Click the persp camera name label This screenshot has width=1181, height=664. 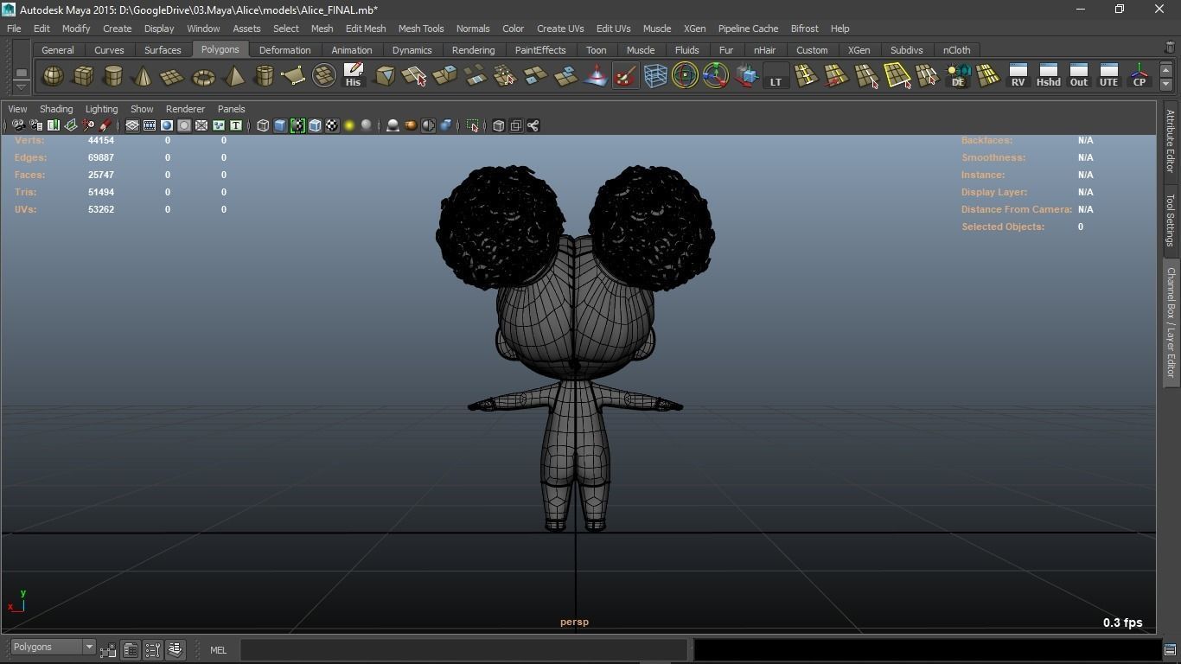click(574, 622)
